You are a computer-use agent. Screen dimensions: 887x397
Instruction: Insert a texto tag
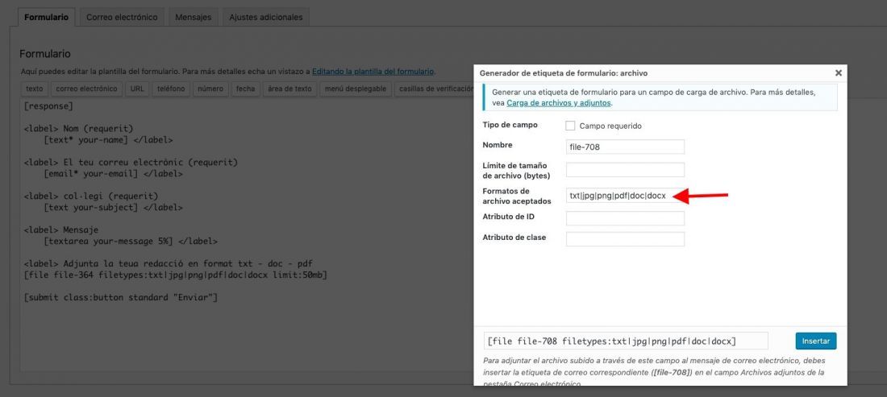tap(35, 89)
